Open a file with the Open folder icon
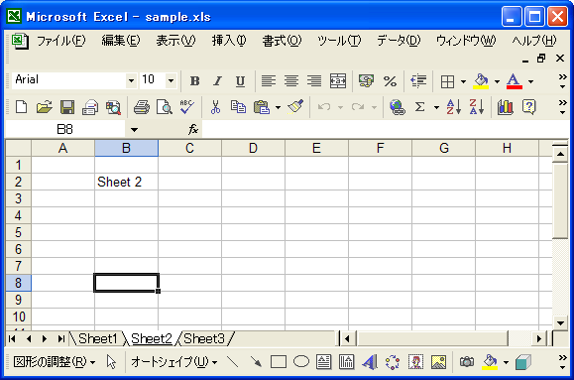Image resolution: width=574 pixels, height=380 pixels. tap(45, 107)
